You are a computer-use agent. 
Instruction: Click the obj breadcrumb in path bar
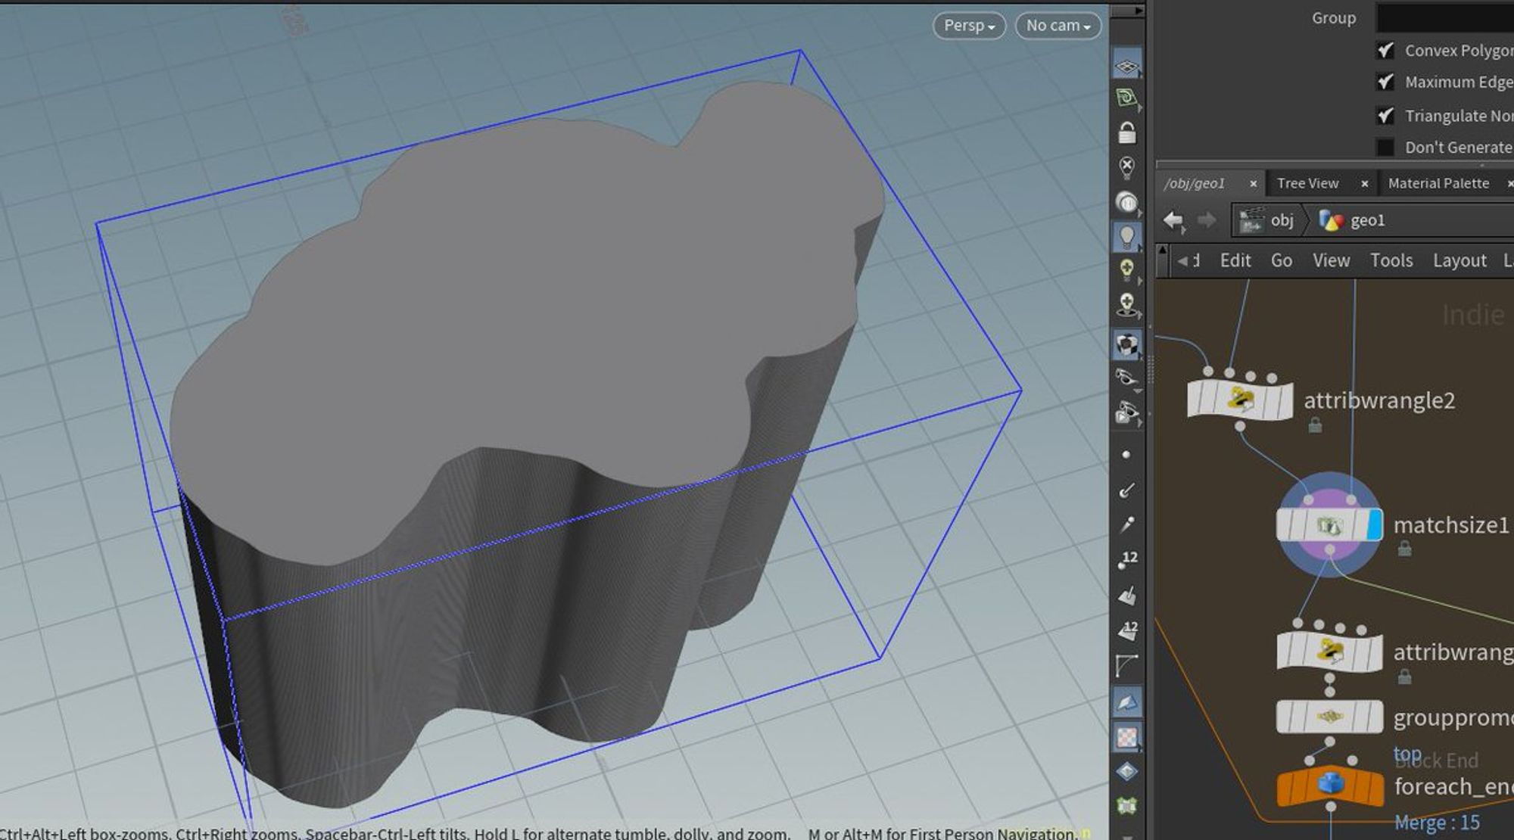[x=1282, y=220]
